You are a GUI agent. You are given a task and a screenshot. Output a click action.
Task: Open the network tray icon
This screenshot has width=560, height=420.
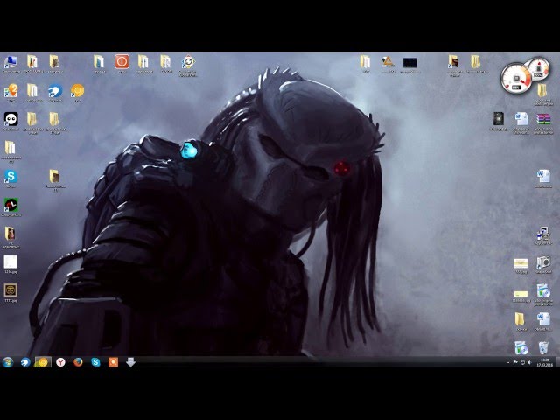click(x=522, y=362)
